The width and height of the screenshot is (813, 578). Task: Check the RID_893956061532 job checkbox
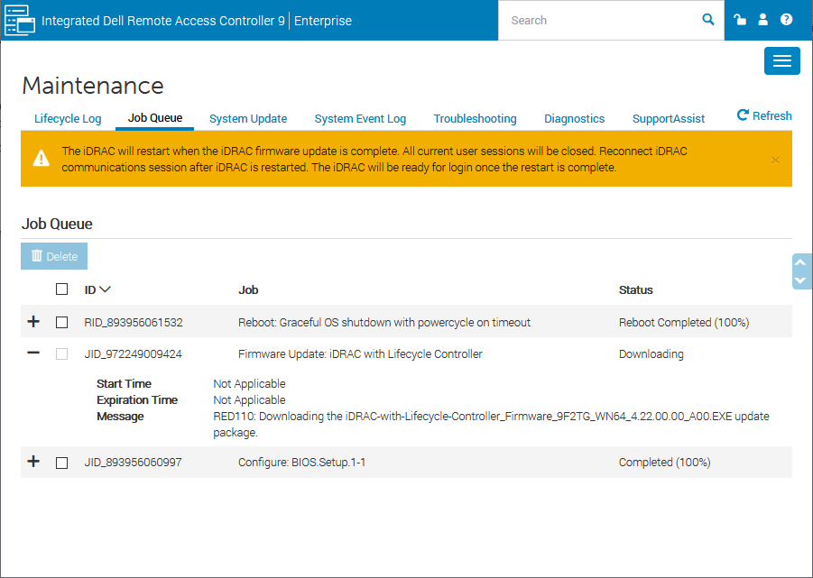[x=61, y=322]
